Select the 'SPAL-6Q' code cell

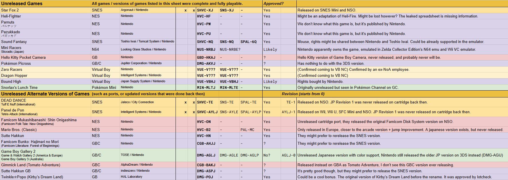(x=251, y=42)
